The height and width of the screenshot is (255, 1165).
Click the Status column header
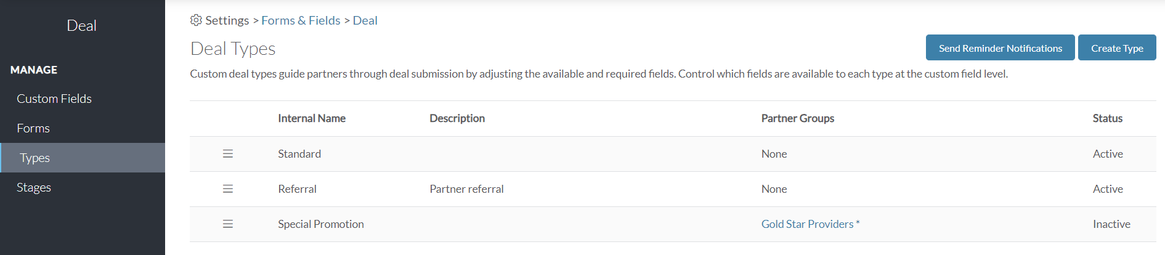click(1108, 118)
